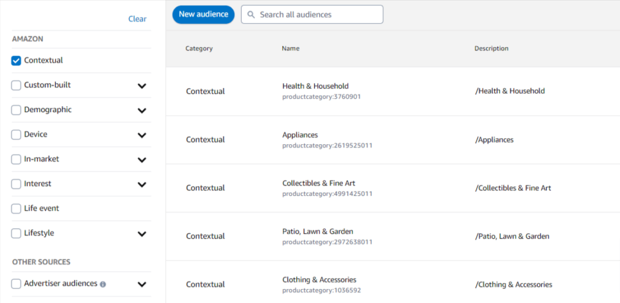The image size is (620, 303).
Task: Click Contextual category cell in Appliances row
Action: [205, 139]
